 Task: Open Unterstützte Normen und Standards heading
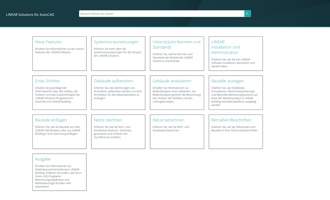(177, 44)
